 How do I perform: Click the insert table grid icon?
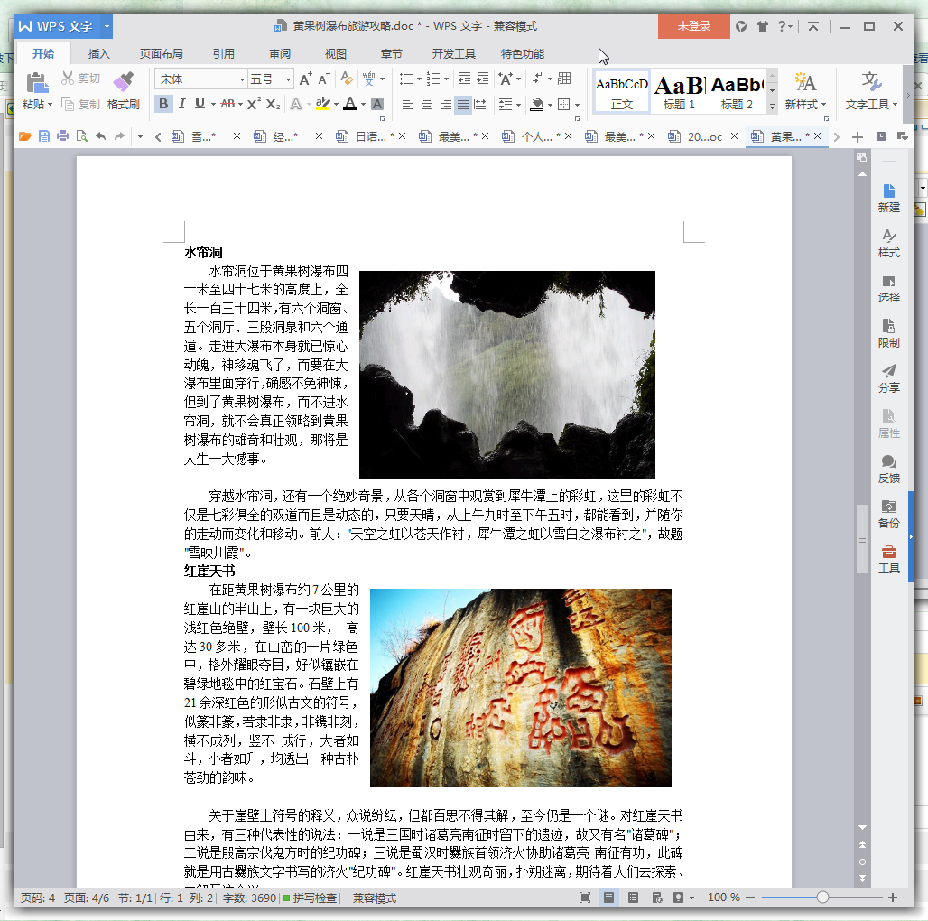point(564,79)
